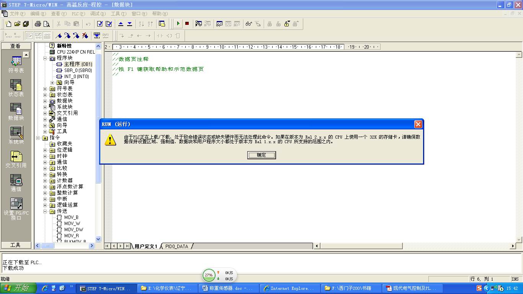The image size is (523, 294).
Task: Expand the 中断 instruction folder
Action: [x=45, y=199]
